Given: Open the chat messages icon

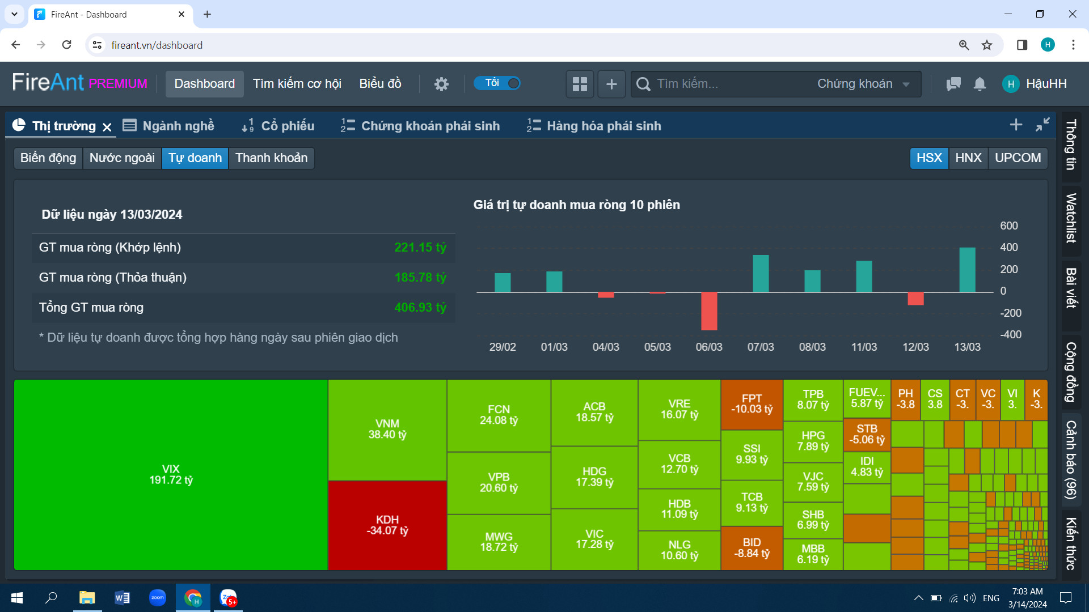Looking at the screenshot, I should pyautogui.click(x=953, y=84).
